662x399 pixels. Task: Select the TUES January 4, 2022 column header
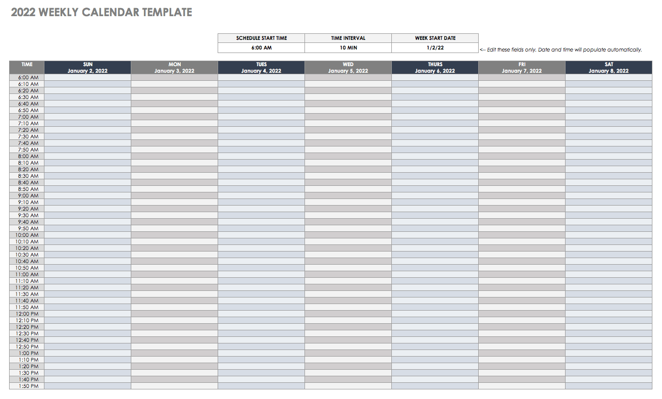[x=262, y=68]
